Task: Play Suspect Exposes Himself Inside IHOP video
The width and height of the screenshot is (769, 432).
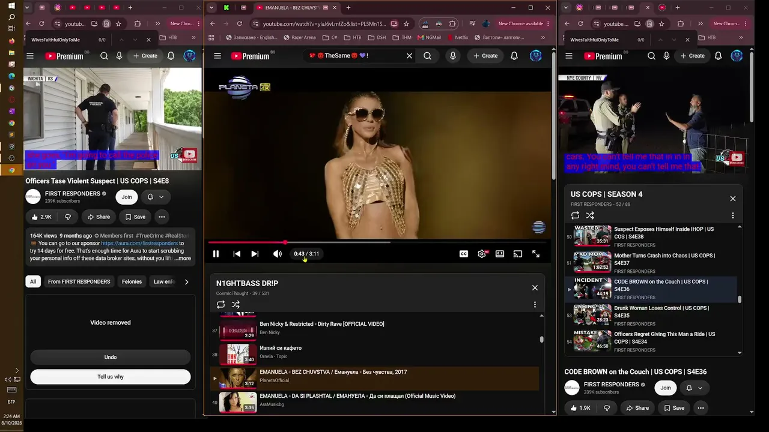Action: 652,236
